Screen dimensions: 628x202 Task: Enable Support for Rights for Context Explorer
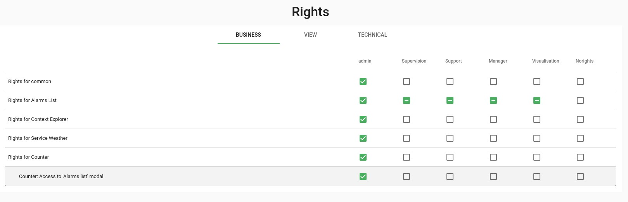450,119
